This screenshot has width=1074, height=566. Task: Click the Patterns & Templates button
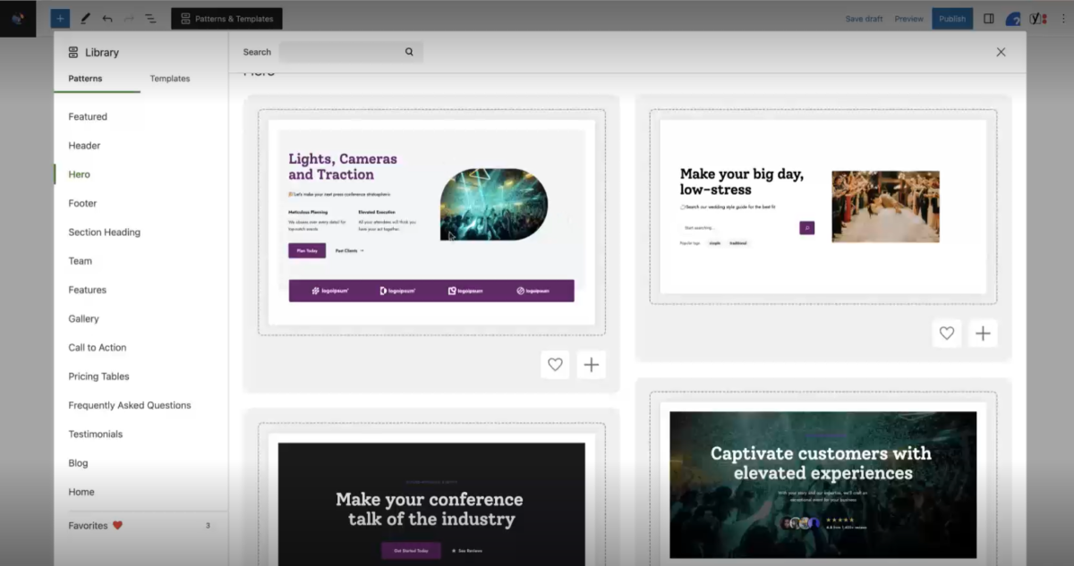point(226,19)
